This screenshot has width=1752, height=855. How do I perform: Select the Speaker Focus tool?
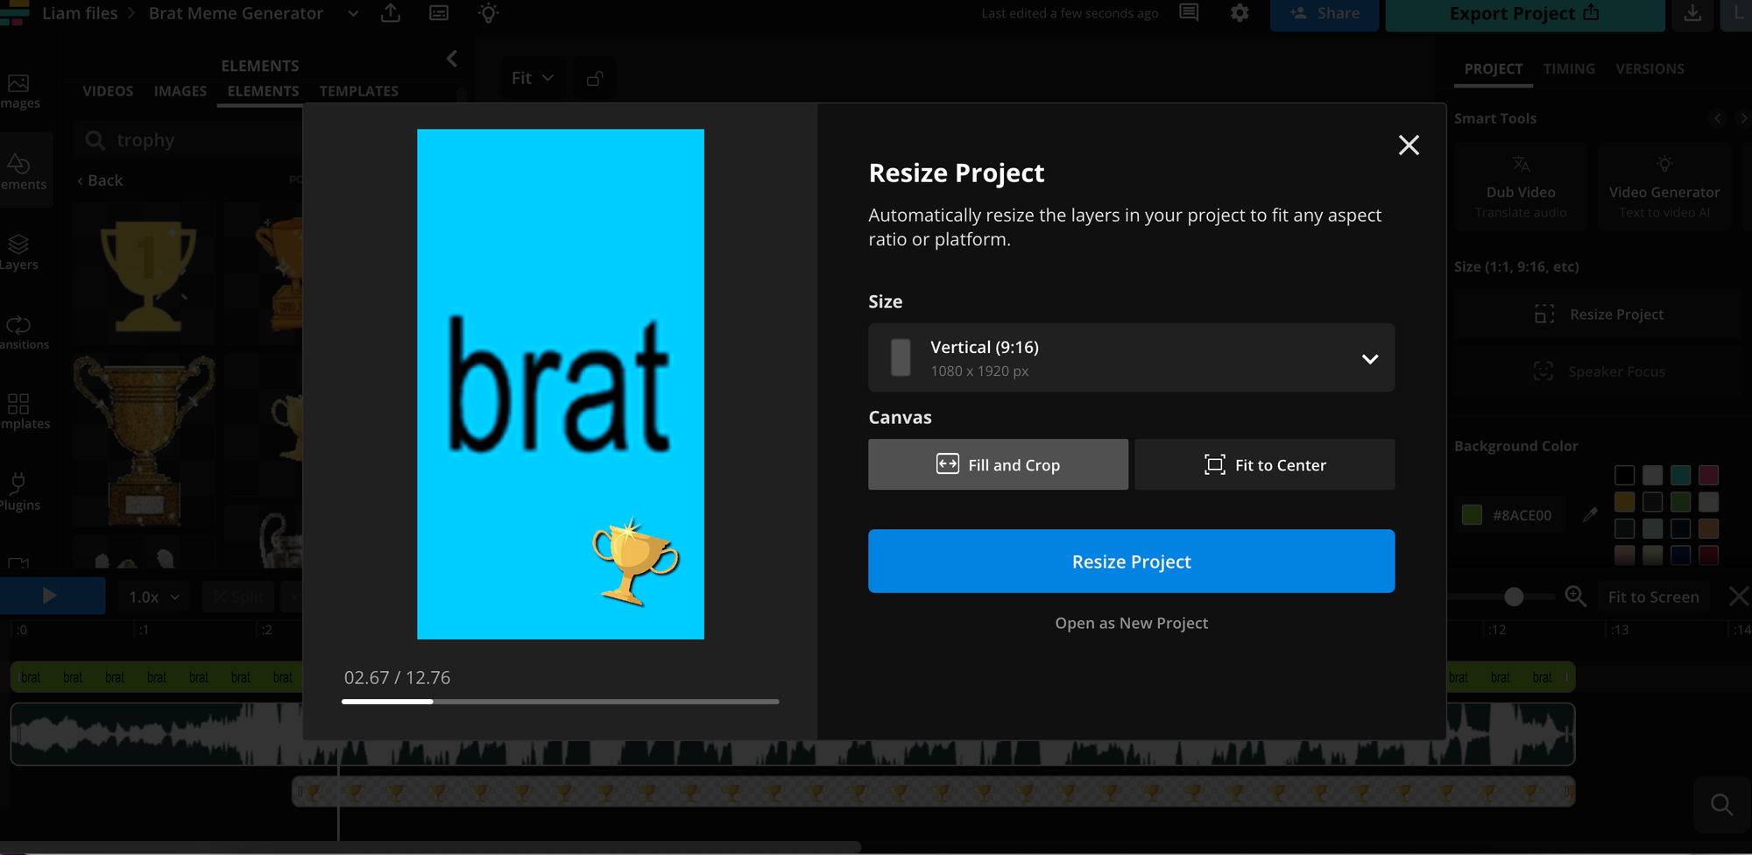click(1599, 371)
